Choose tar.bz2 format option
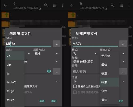 15,82
